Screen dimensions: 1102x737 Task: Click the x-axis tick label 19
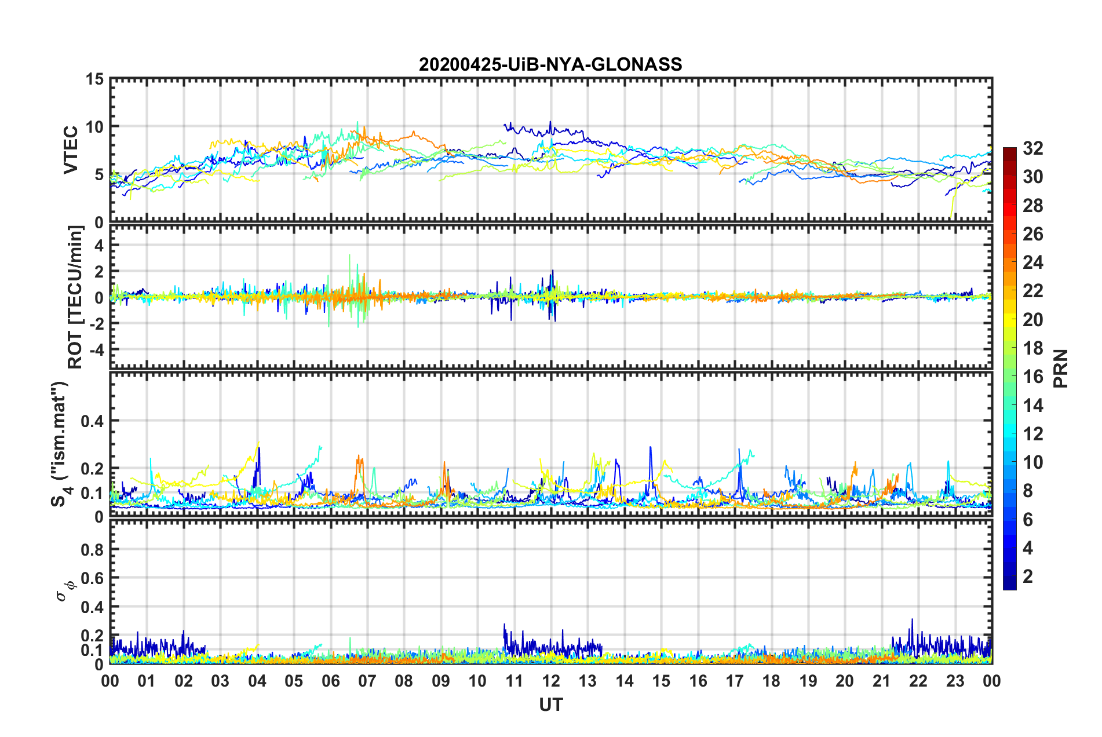click(x=808, y=681)
